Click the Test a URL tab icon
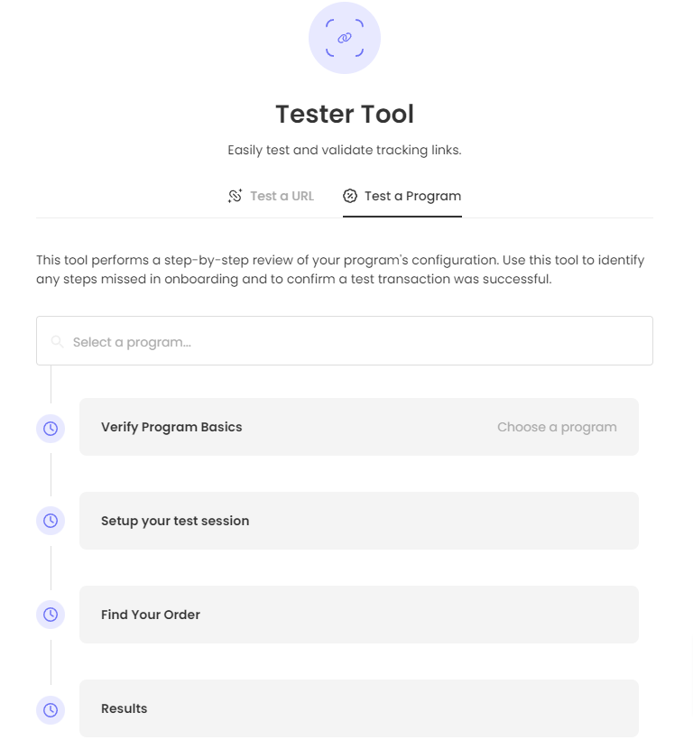693x740 pixels. tap(236, 196)
